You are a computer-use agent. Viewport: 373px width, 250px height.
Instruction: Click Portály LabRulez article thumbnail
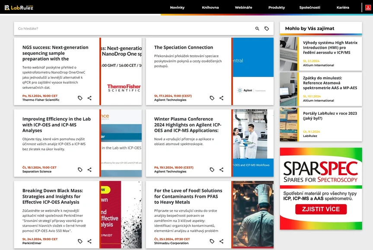pyautogui.click(x=289, y=125)
